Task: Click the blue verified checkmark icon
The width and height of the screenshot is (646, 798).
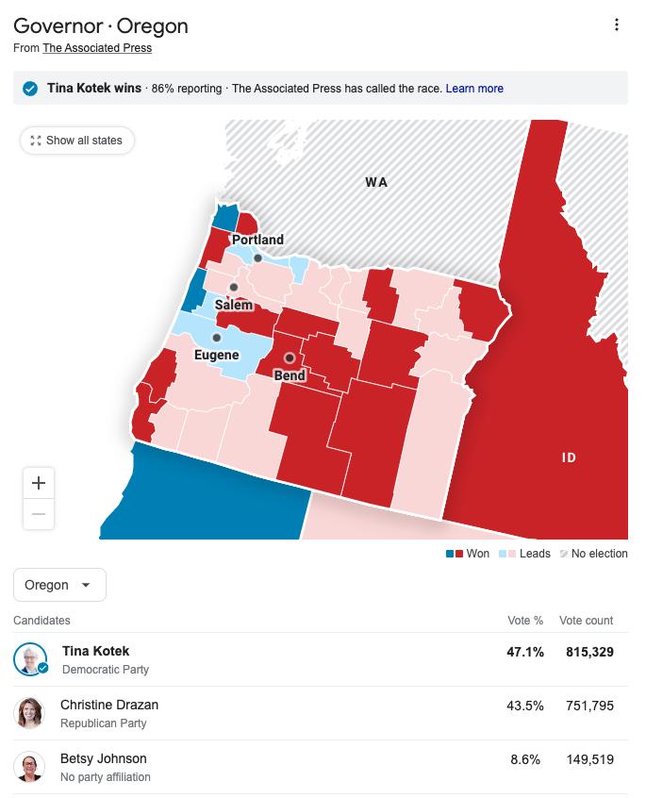Action: [30, 89]
